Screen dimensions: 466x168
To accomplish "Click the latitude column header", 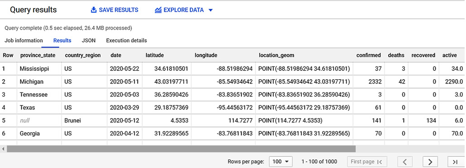I will (155, 55).
